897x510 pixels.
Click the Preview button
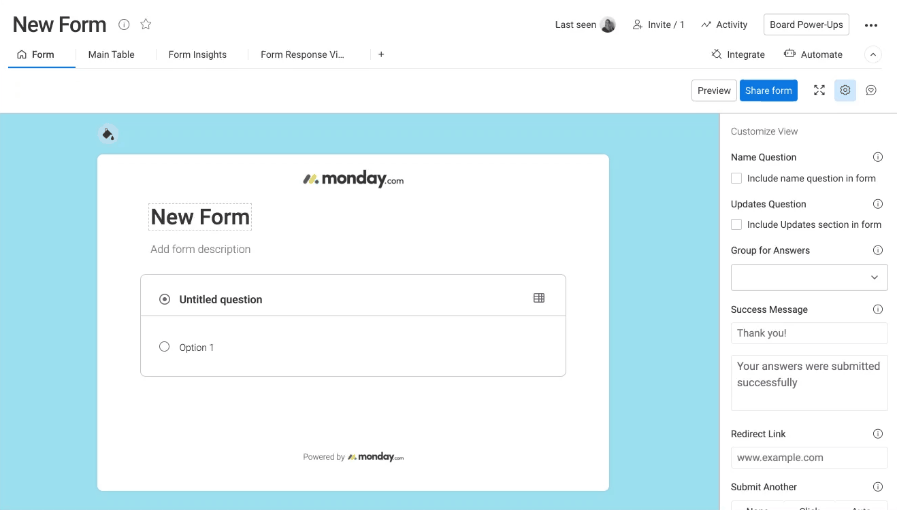tap(714, 90)
